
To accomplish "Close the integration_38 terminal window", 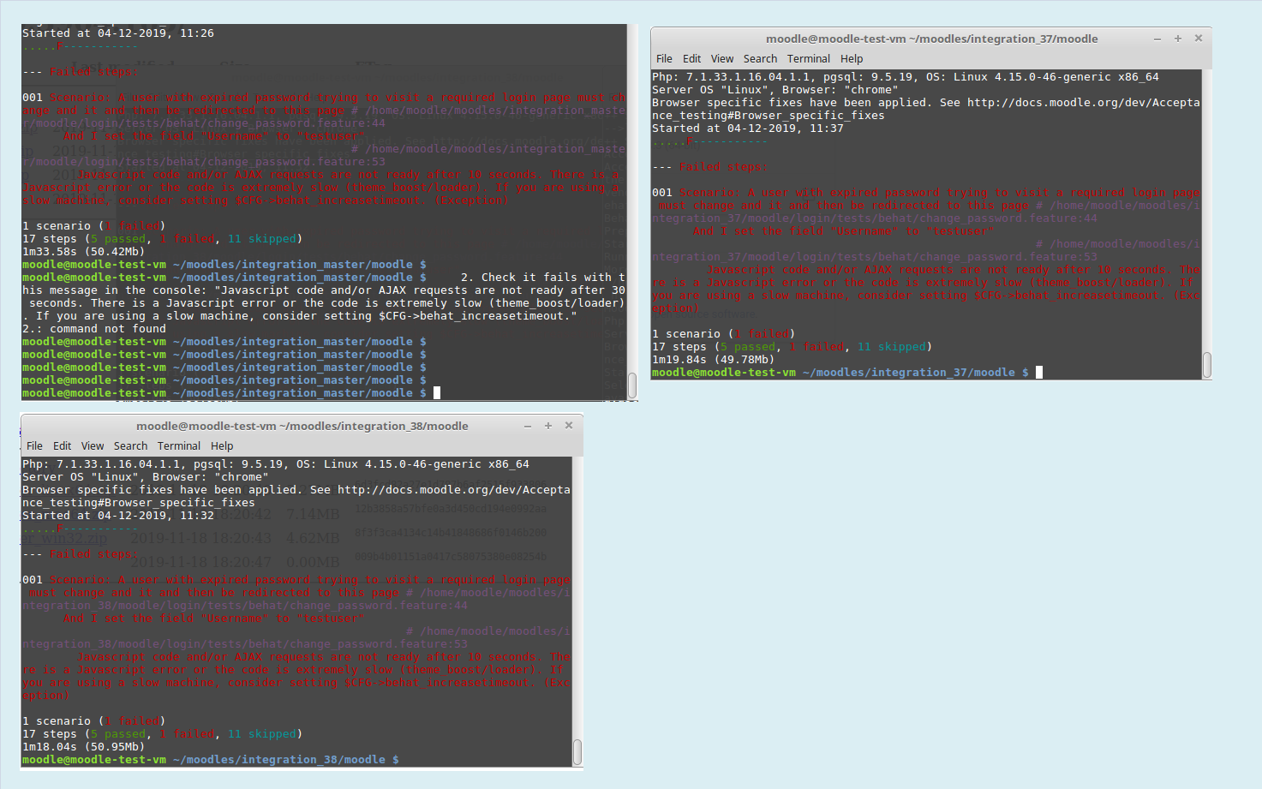I will (569, 426).
